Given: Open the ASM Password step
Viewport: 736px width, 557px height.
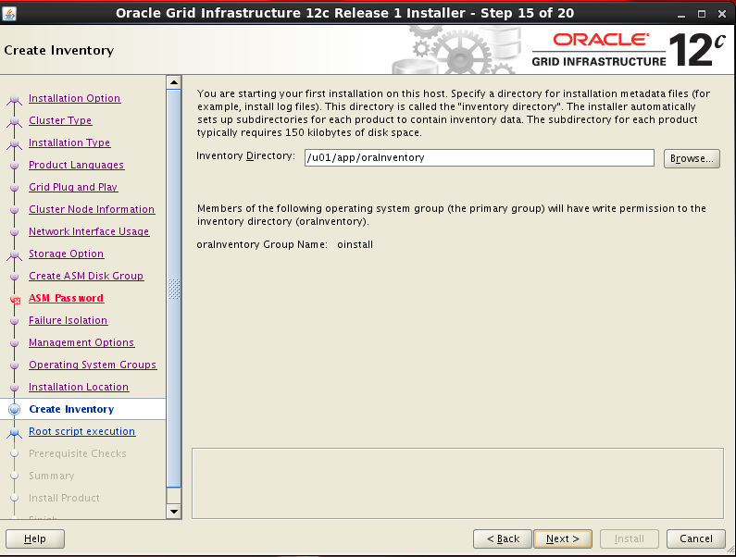Looking at the screenshot, I should (66, 298).
